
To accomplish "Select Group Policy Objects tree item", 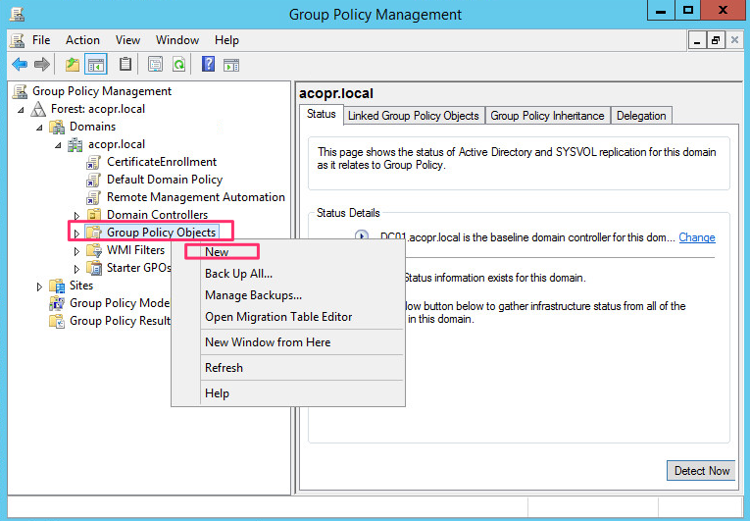I will (161, 233).
